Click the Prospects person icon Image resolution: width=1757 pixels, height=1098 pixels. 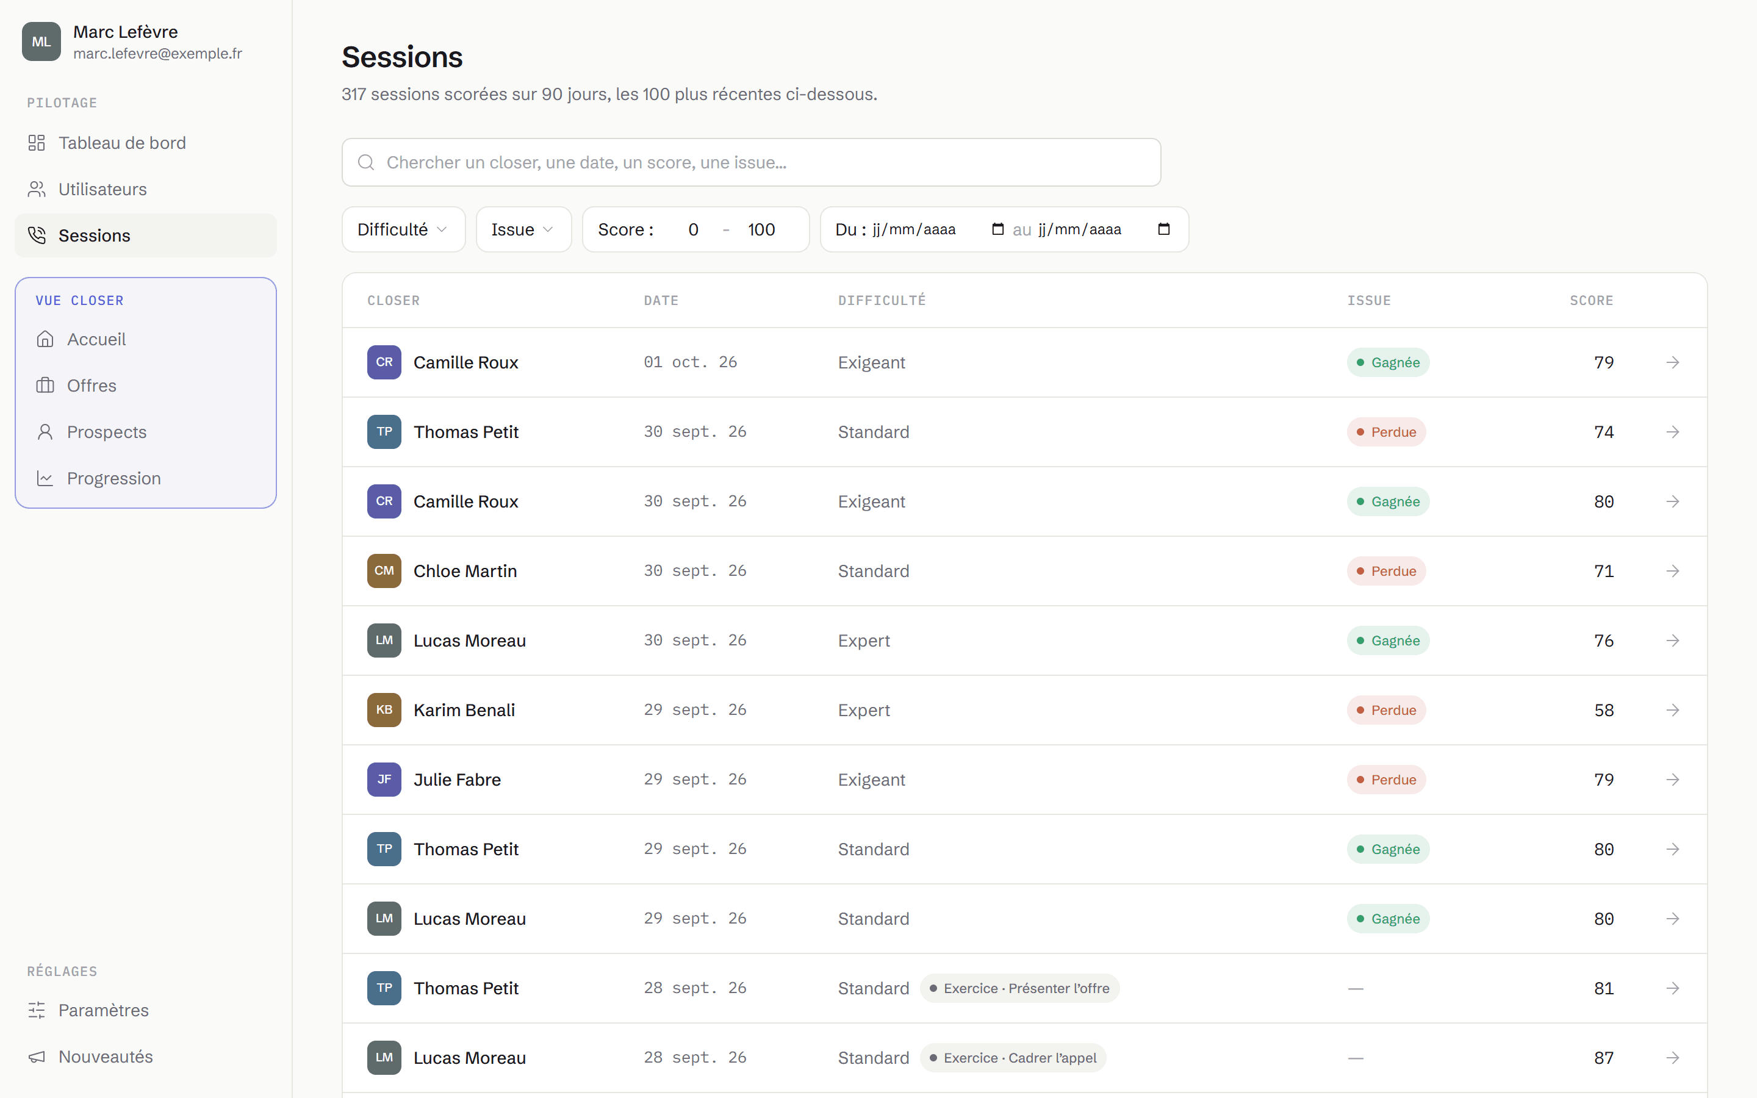[45, 432]
